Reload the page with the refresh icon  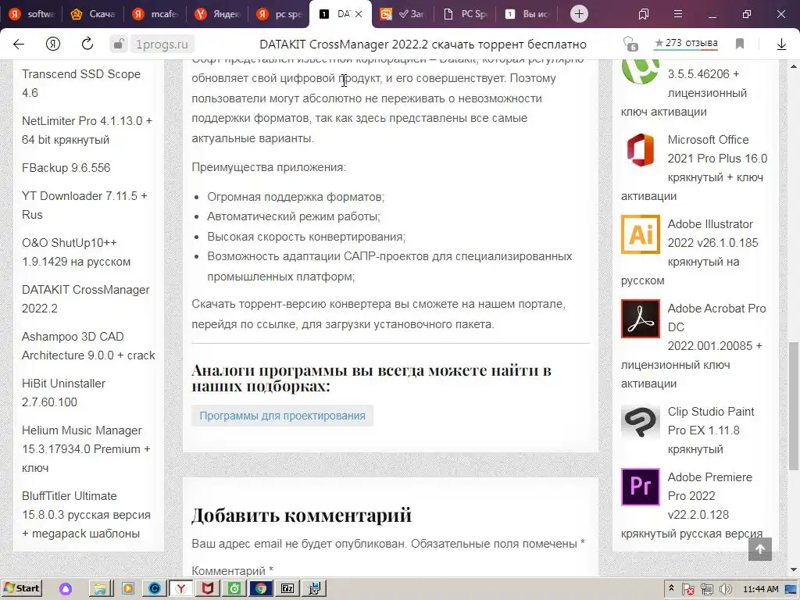tap(87, 44)
